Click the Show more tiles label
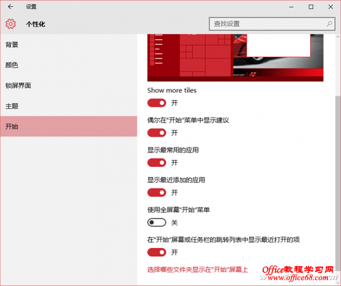This screenshot has width=341, height=286. [x=172, y=90]
